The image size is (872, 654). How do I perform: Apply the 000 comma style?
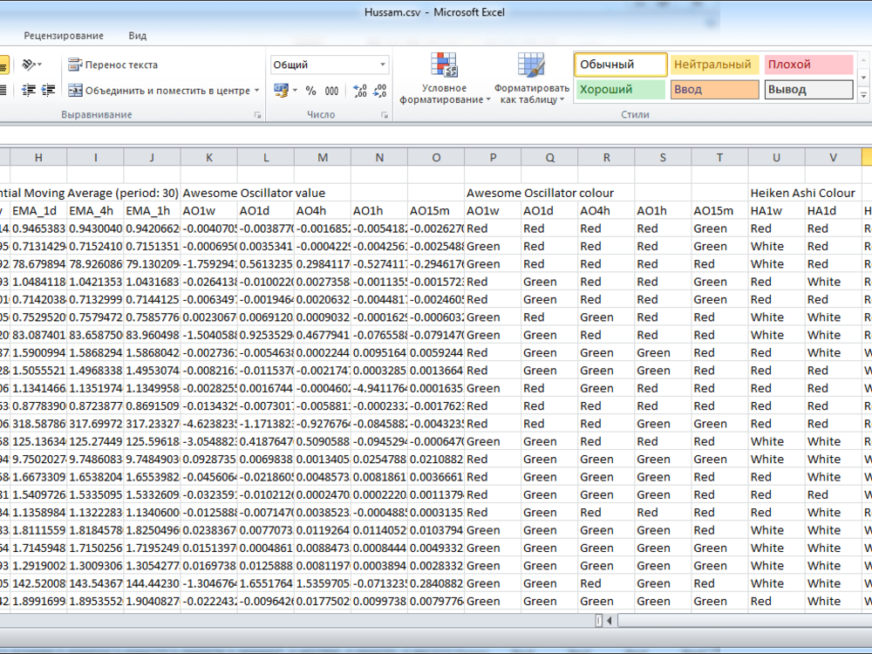(x=332, y=91)
